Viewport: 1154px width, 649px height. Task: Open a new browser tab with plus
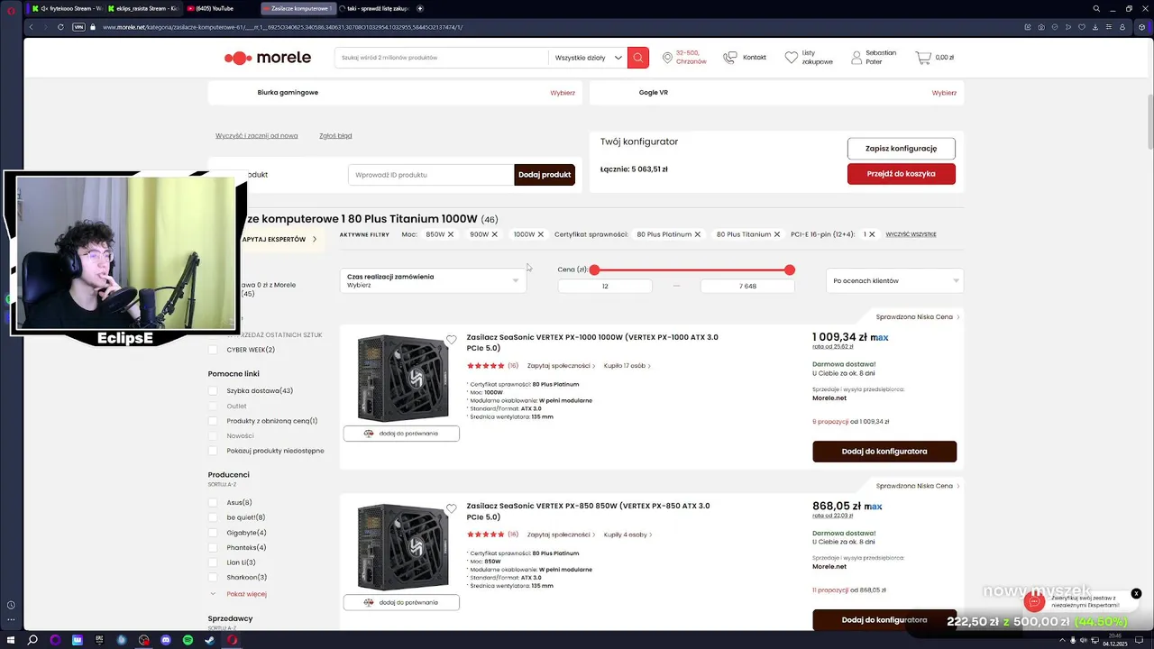pos(420,8)
